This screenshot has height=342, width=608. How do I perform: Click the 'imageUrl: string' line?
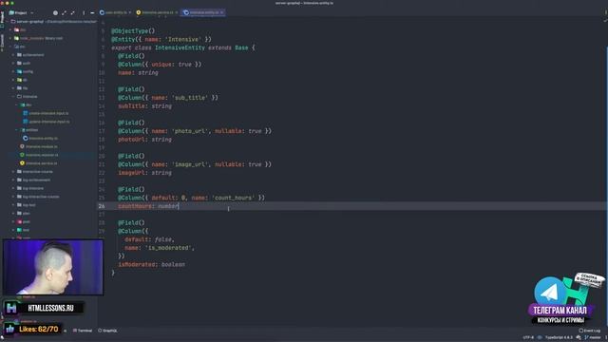[x=144, y=173]
